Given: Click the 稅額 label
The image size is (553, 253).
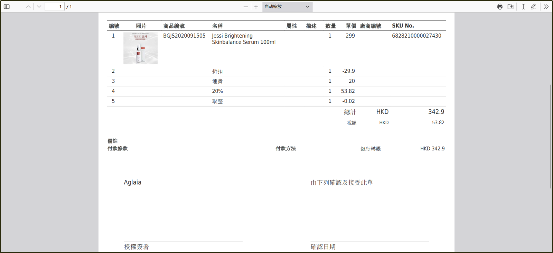Looking at the screenshot, I should [352, 123].
